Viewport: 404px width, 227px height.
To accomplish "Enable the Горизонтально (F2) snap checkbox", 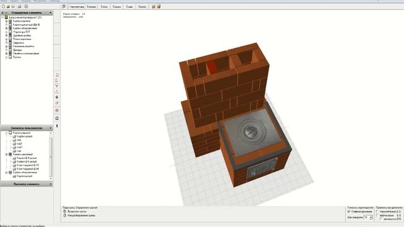I will (x=377, y=212).
